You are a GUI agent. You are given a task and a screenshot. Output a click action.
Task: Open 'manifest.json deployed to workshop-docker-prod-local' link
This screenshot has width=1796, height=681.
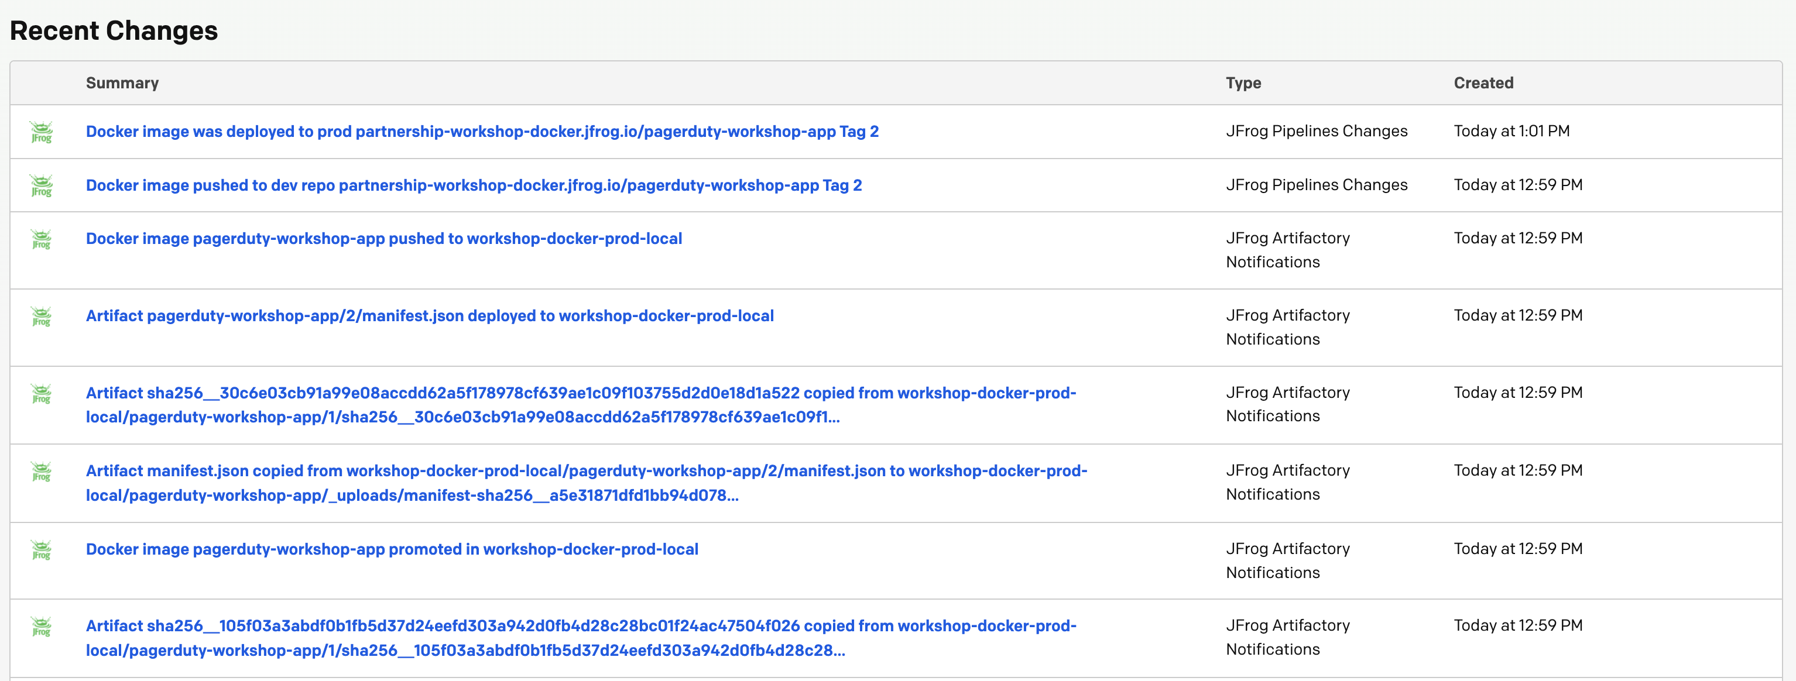pyautogui.click(x=430, y=316)
